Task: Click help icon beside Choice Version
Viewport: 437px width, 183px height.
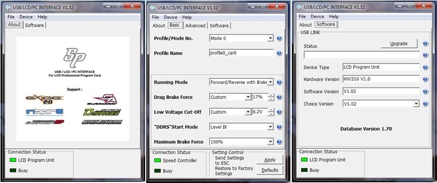Action: [426, 104]
